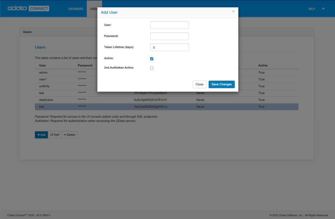Click the Close button in dialog
This screenshot has width=335, height=219.
pos(199,84)
